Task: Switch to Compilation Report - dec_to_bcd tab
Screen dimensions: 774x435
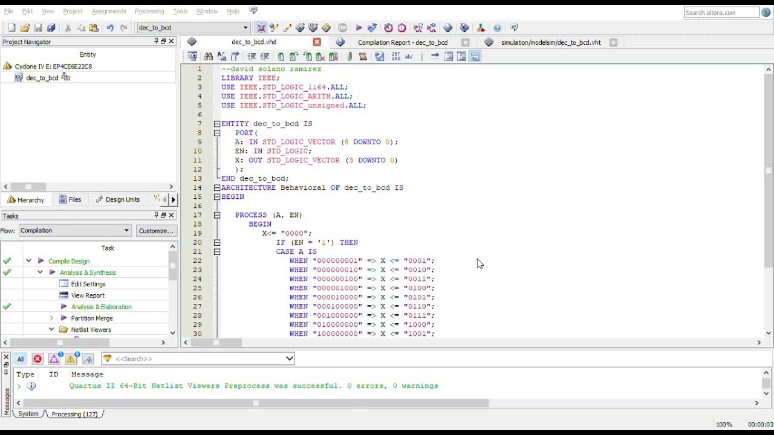Action: pyautogui.click(x=403, y=42)
